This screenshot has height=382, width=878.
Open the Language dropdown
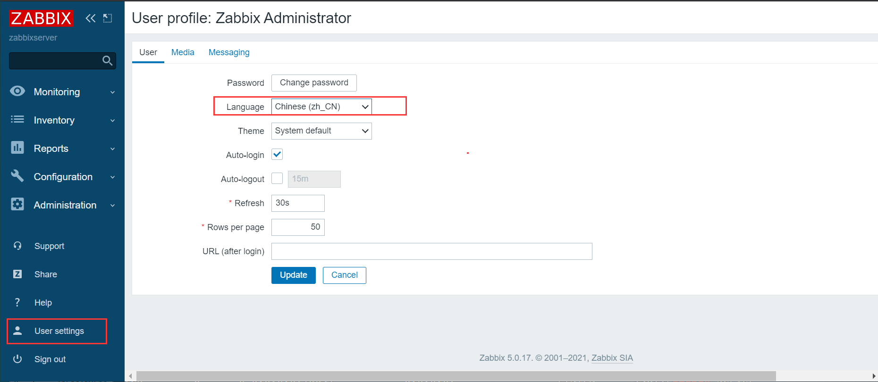point(321,107)
